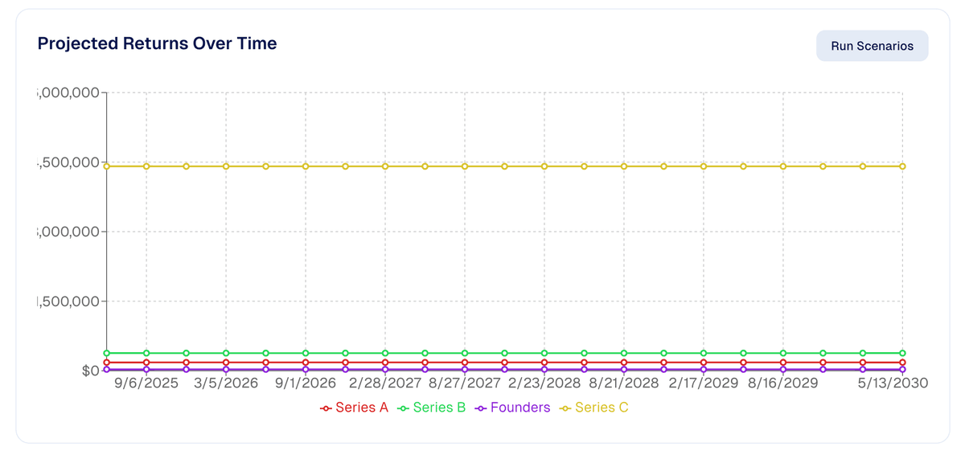
Task: Click the $0 y-axis label
Action: 89,371
